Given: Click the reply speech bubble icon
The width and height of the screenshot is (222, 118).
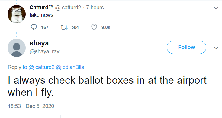Looking at the screenshot, I should point(34,27).
